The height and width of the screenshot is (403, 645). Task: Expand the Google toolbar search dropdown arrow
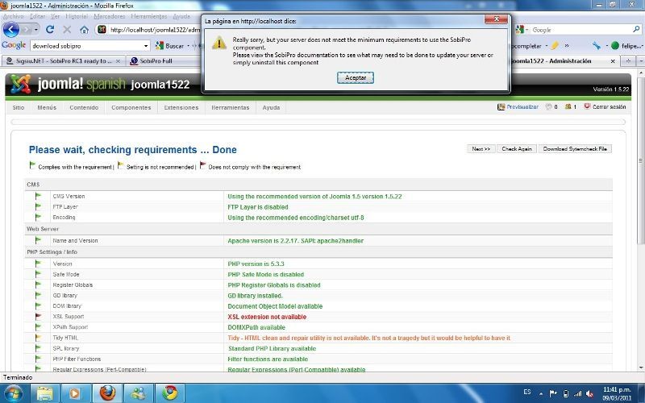(x=146, y=46)
